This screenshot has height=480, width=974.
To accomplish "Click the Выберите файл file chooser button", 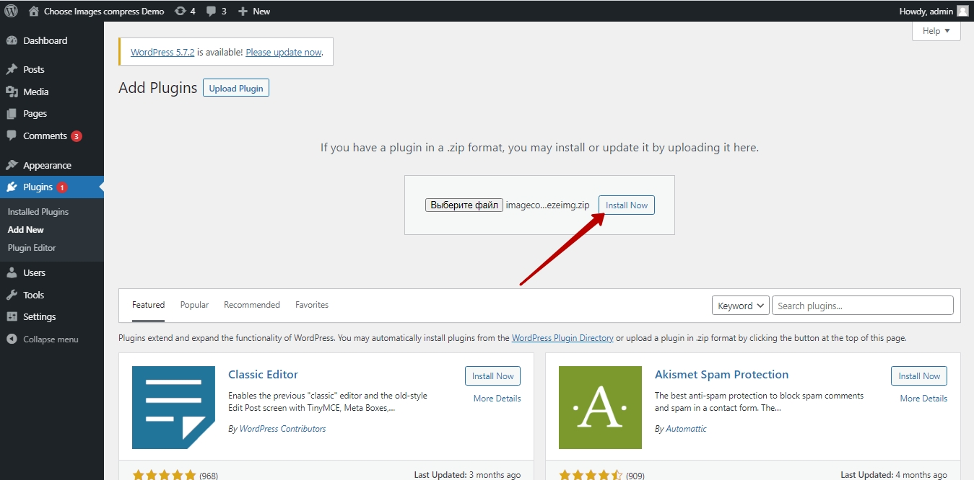I will [464, 205].
